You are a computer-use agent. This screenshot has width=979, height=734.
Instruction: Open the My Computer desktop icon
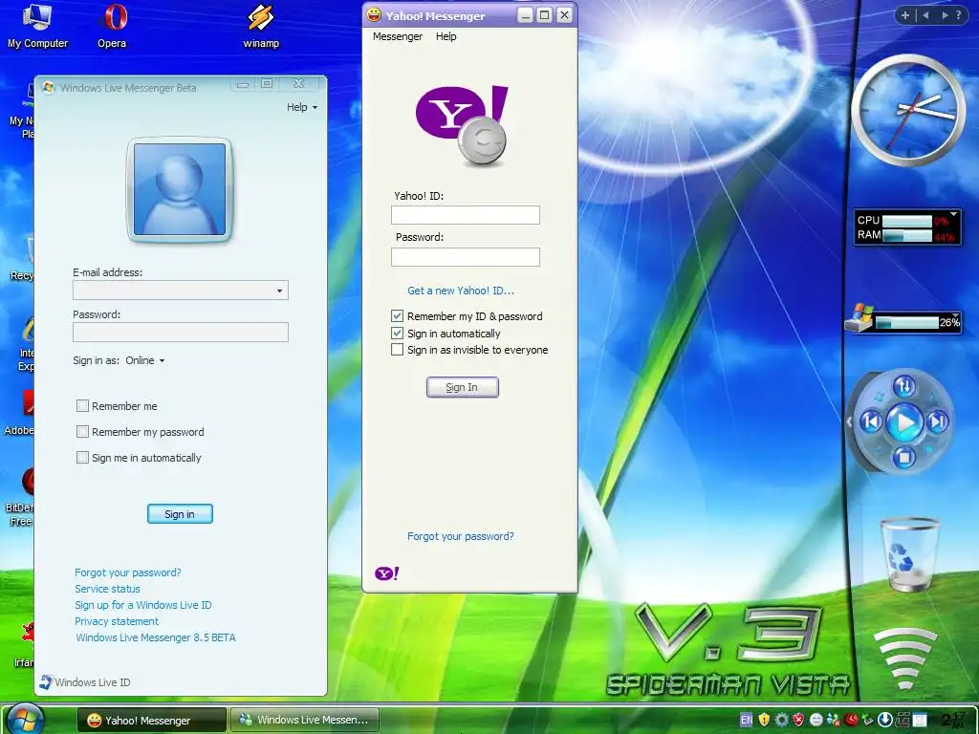tap(37, 25)
